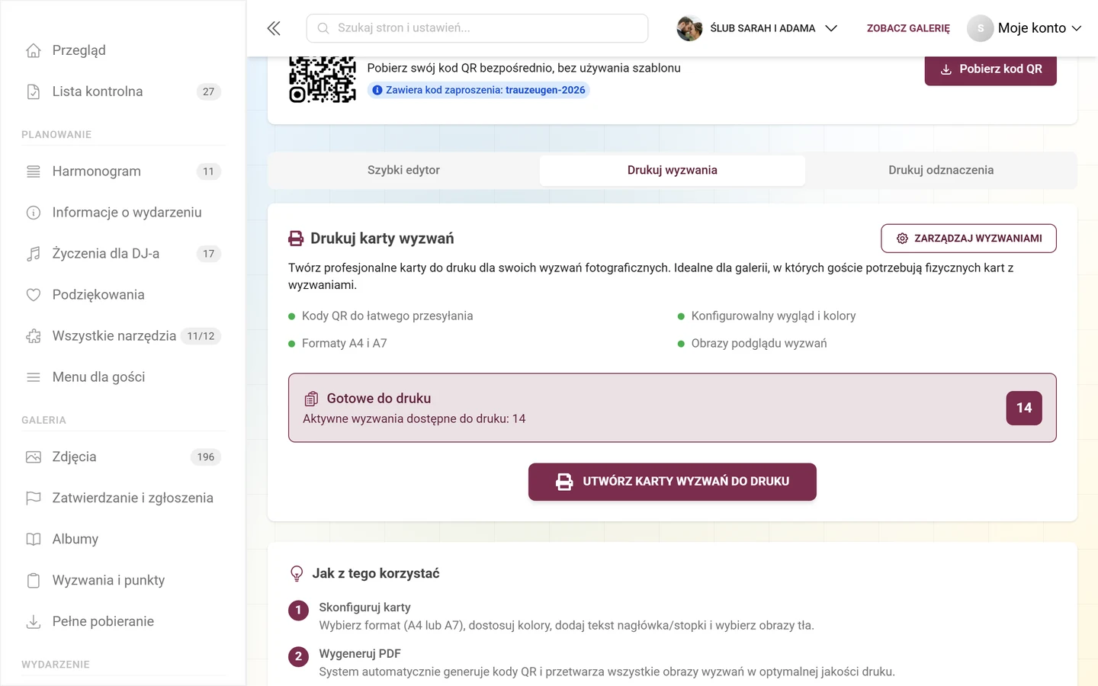Click the 'Gotowe do druku' heading
Screen dimensions: 1098x686
pos(379,399)
